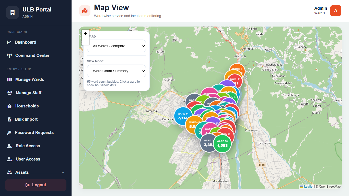Viewport: 349px width, 196px height.
Task: Click the Command Center tower icon
Action: pos(9,56)
